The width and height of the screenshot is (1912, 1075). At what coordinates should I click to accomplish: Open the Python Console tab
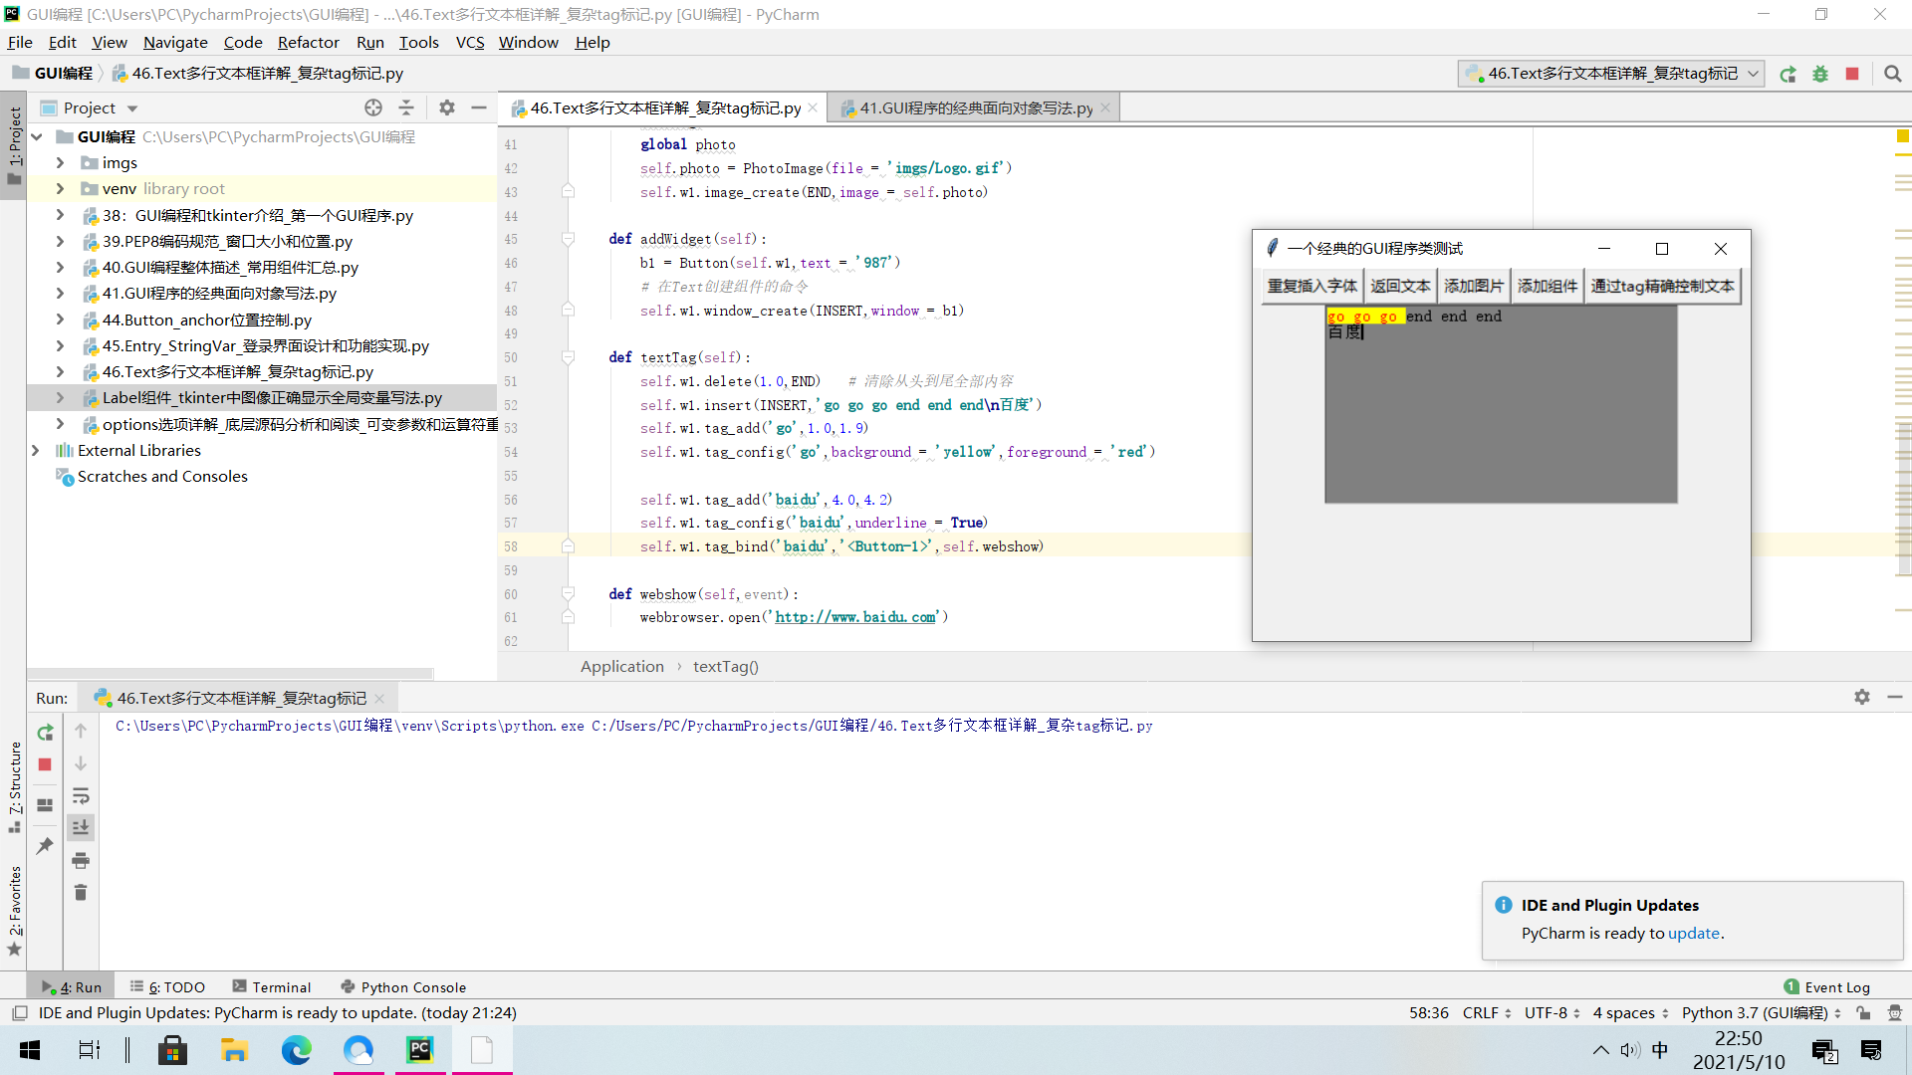click(403, 987)
